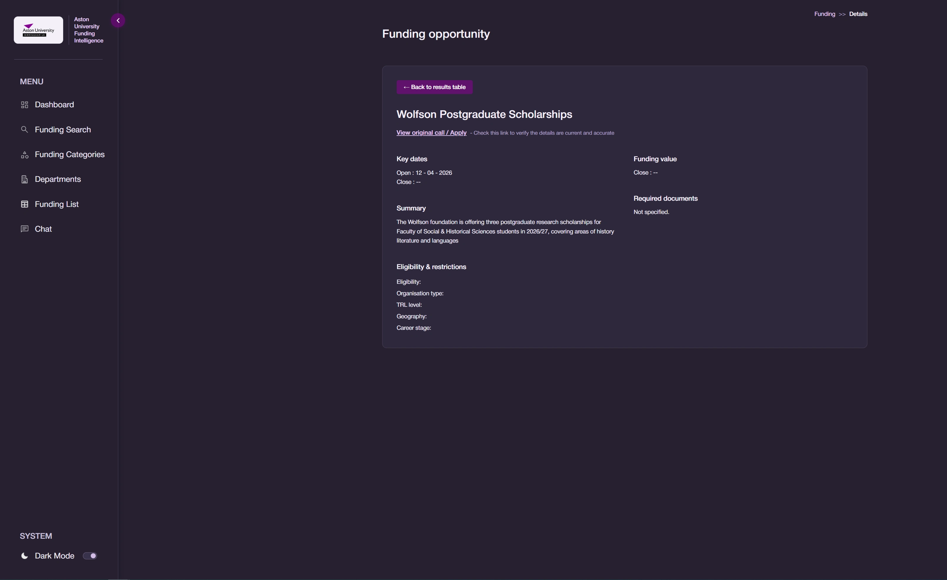
Task: Click the Funding List table icon
Action: [x=24, y=204]
